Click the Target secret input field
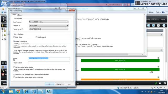 point(49,63)
